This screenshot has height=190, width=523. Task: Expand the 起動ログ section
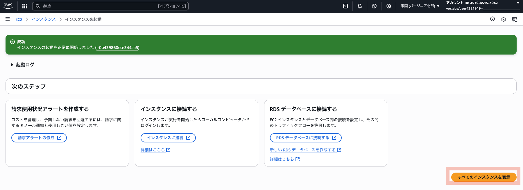coord(23,65)
